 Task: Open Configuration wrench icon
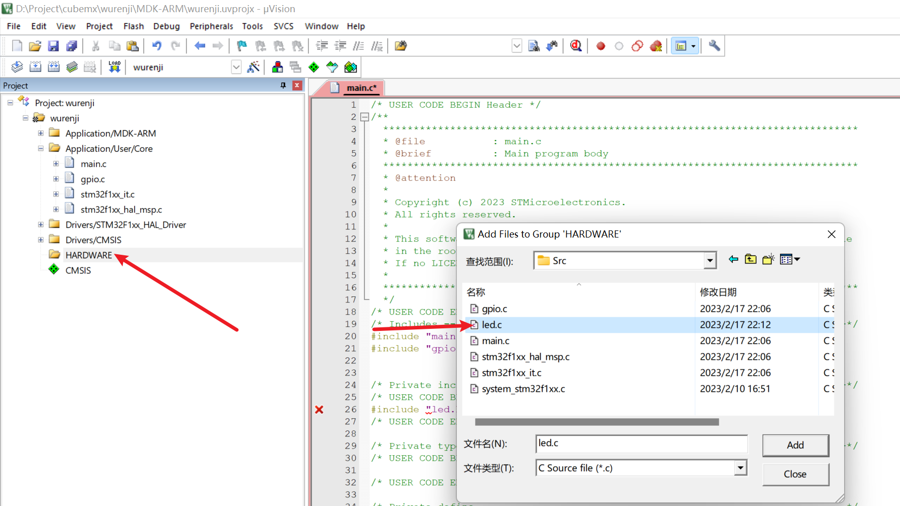pyautogui.click(x=714, y=46)
